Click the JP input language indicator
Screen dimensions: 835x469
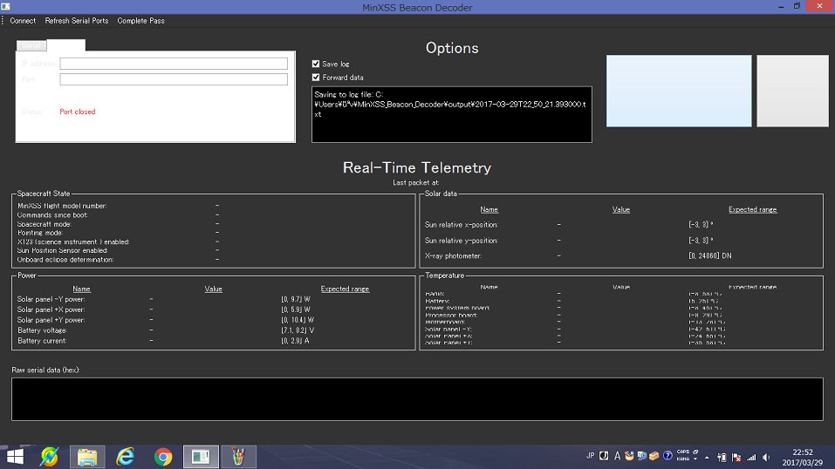[x=590, y=456]
